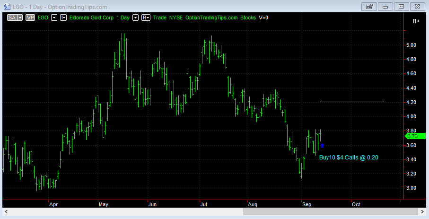The image size is (429, 219).
Task: Click the EGO symbol text
Action: point(43,18)
